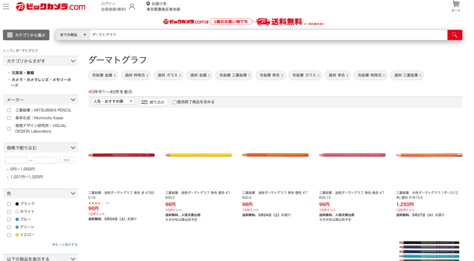Click もっと表示する to show more colors

[x=65, y=244]
